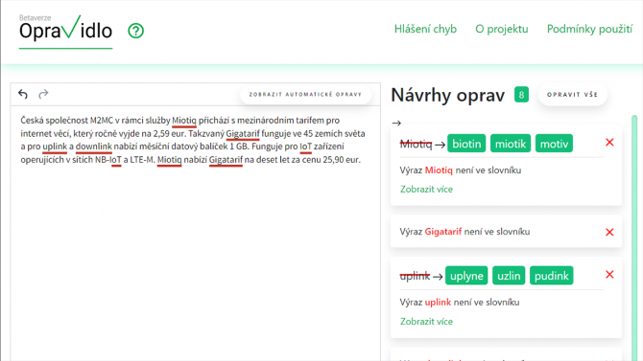Click the redo arrow icon
This screenshot has height=361, width=643.
pos(43,94)
